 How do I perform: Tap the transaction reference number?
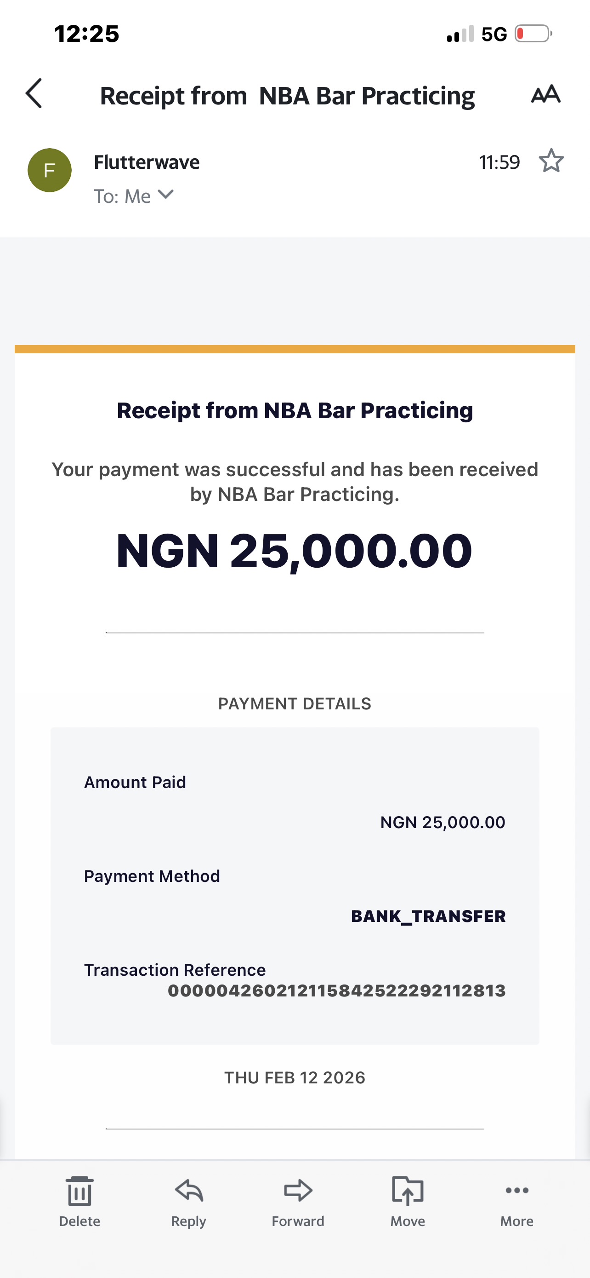coord(336,991)
